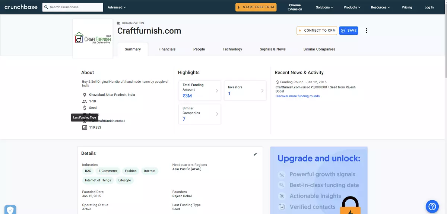Expand the Advanced dropdown

117,7
